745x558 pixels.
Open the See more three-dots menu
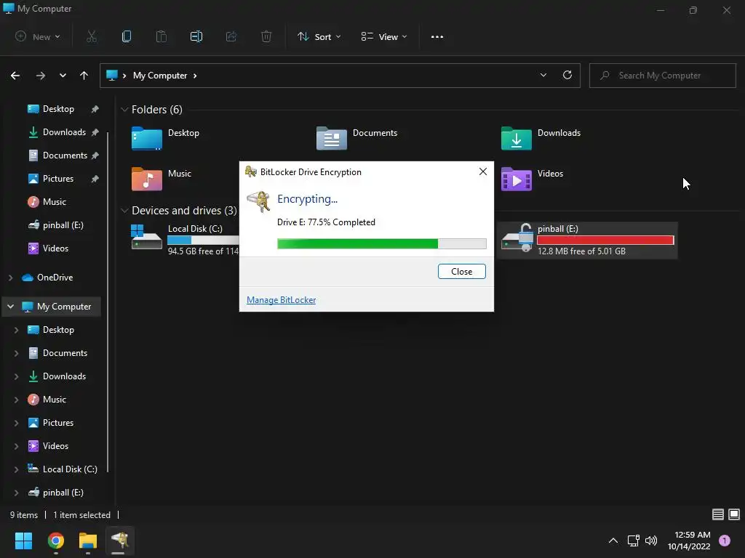437,36
